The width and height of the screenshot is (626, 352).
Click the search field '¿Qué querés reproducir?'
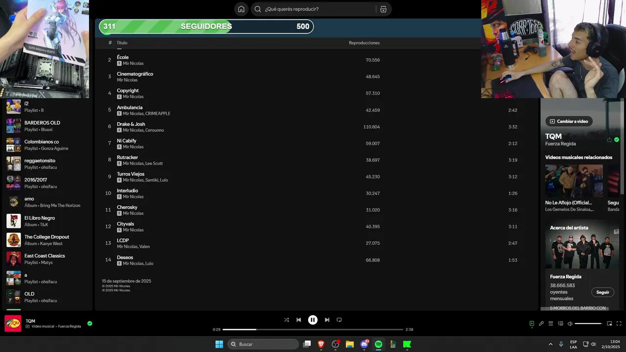click(313, 9)
